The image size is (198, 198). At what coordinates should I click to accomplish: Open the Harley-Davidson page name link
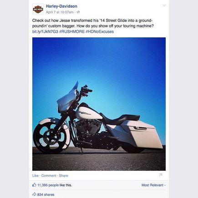click(x=61, y=6)
